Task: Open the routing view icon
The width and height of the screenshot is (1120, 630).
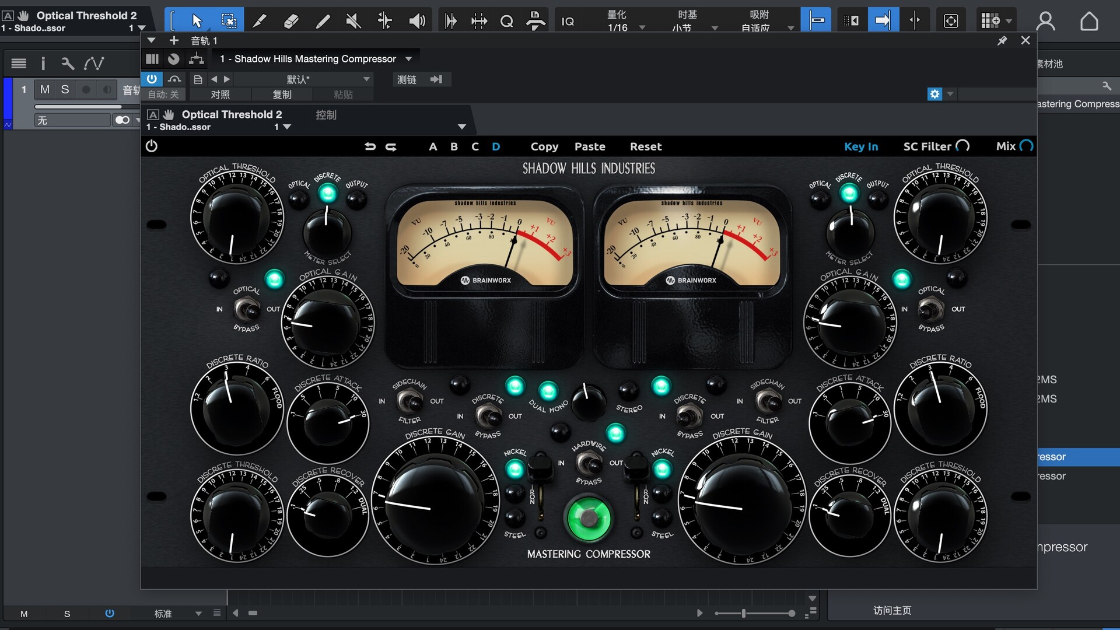Action: pos(197,59)
